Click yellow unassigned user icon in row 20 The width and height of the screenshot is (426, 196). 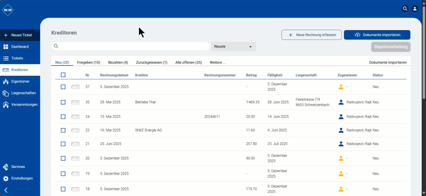(x=341, y=158)
